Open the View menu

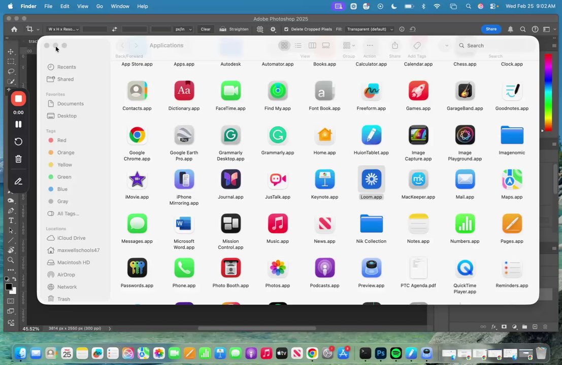(x=83, y=6)
